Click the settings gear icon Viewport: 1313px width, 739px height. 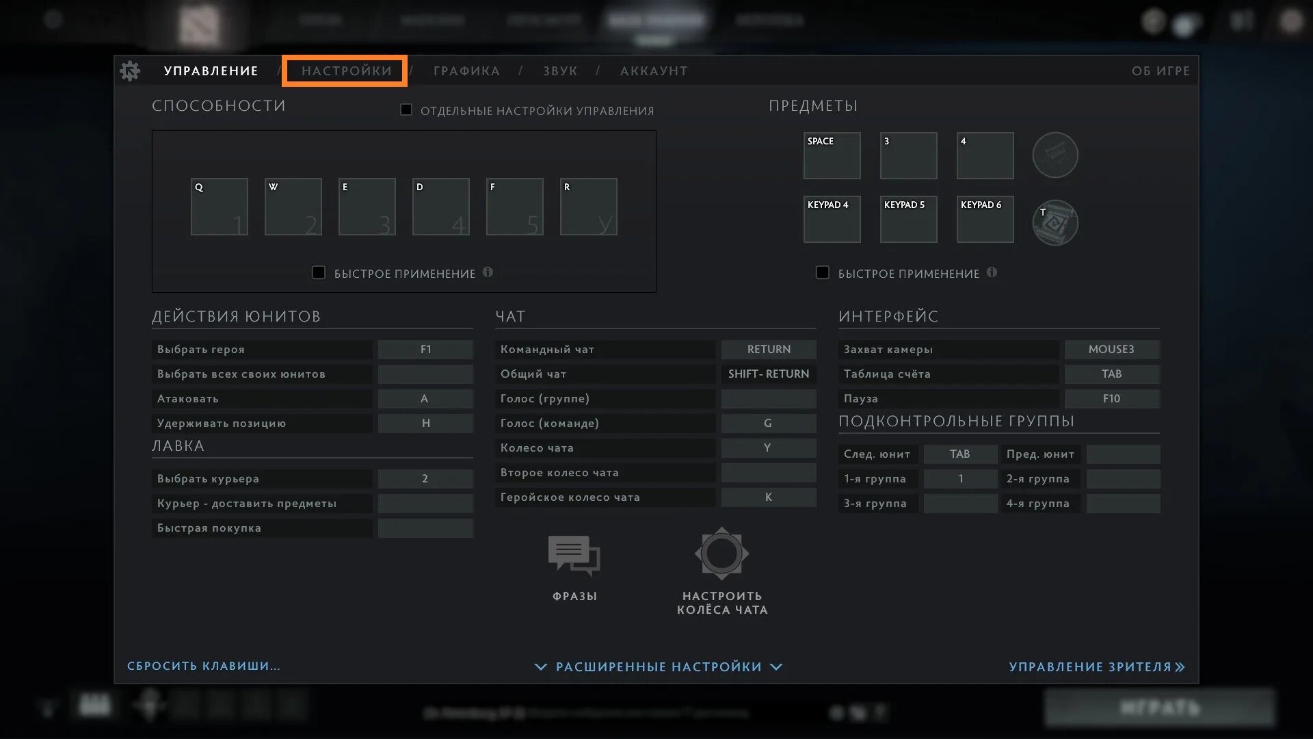coord(129,70)
